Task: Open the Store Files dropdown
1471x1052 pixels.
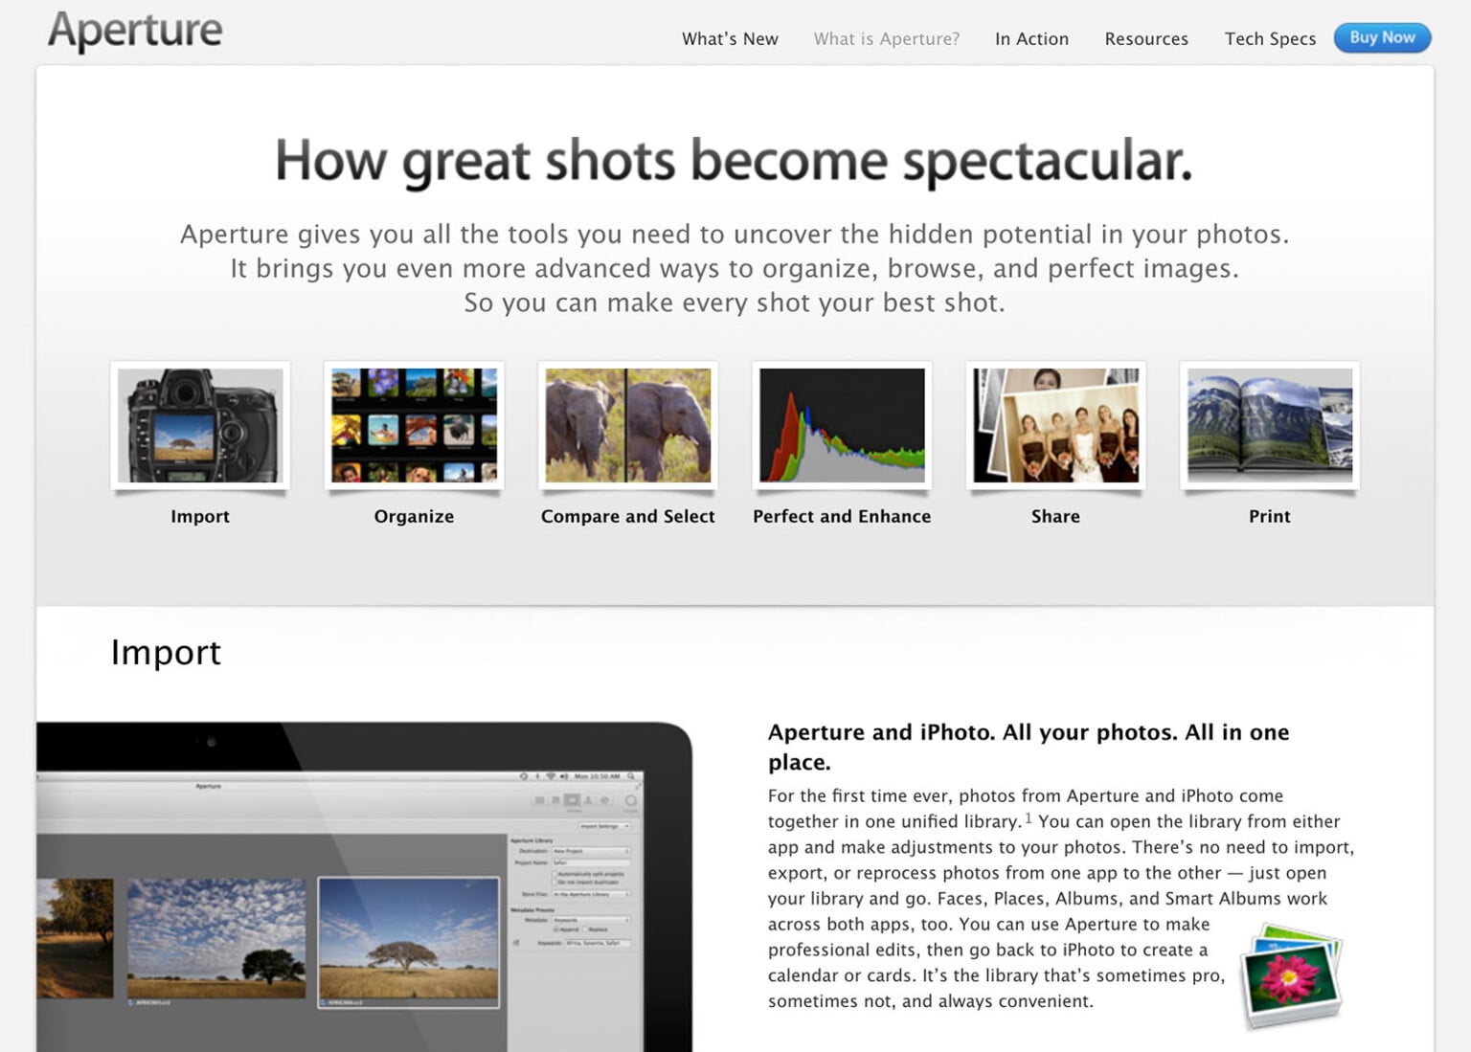Action: pyautogui.click(x=590, y=894)
